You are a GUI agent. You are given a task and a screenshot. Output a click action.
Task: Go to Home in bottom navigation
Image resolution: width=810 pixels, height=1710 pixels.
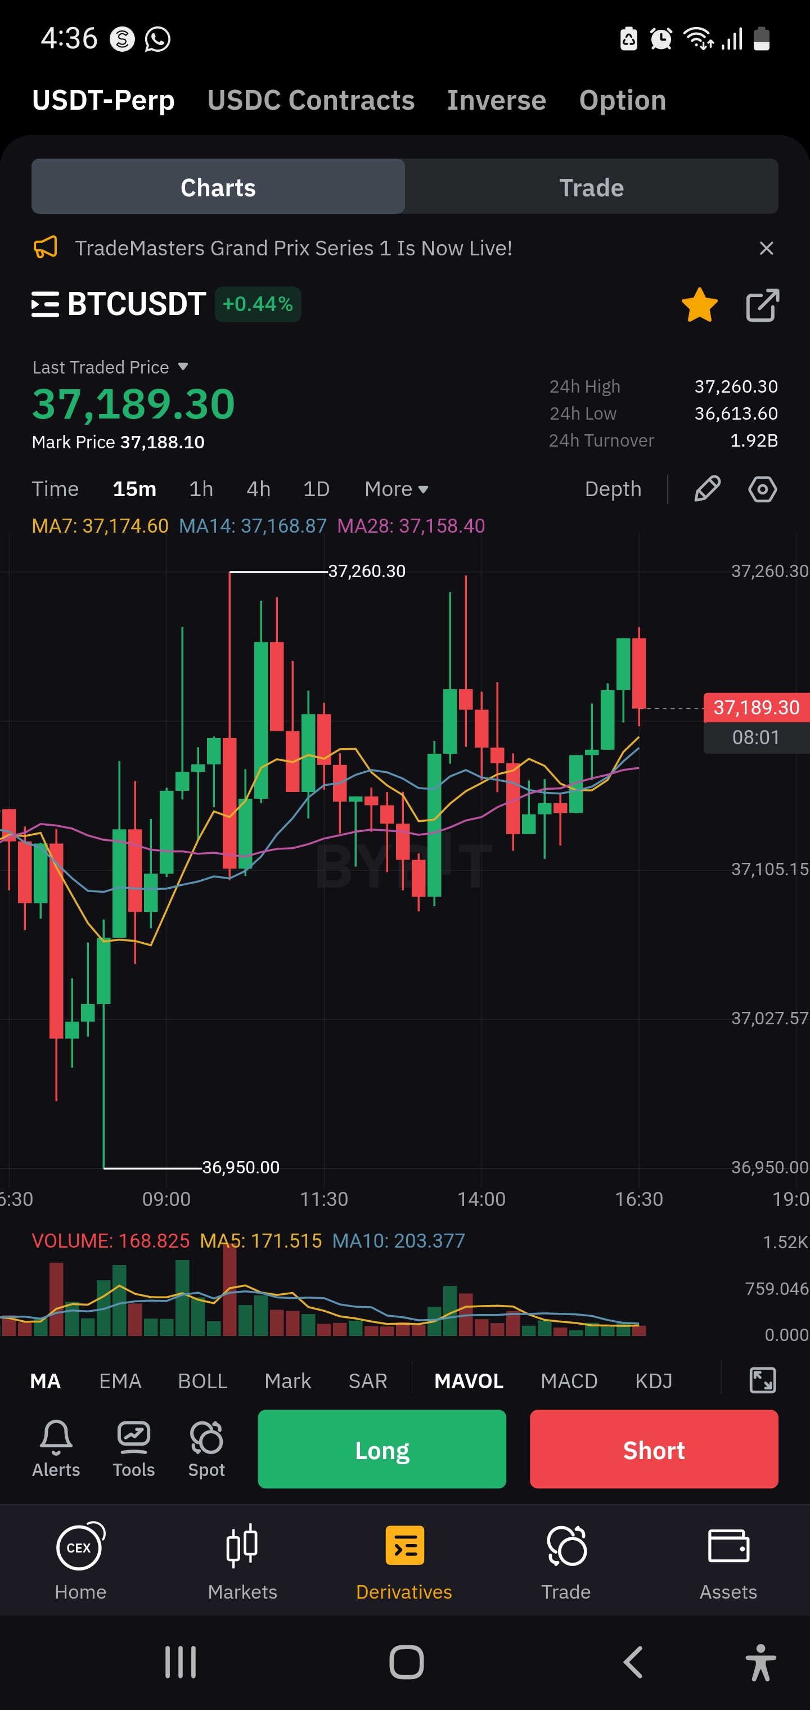pos(80,1561)
